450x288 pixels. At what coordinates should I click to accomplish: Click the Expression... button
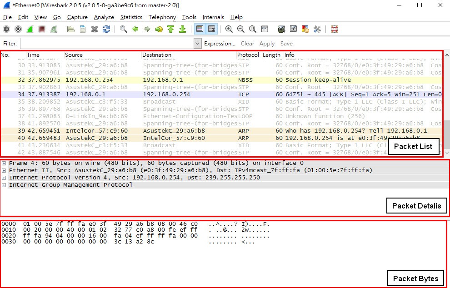pyautogui.click(x=220, y=44)
